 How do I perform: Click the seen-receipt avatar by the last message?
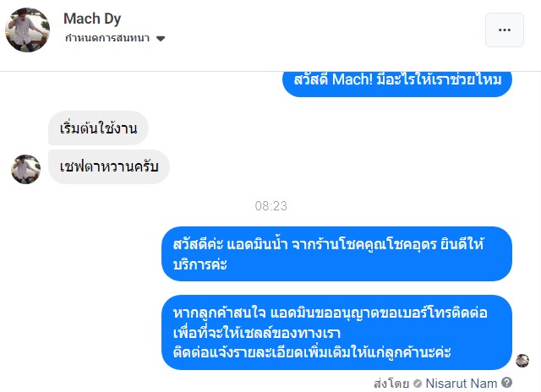[522, 361]
